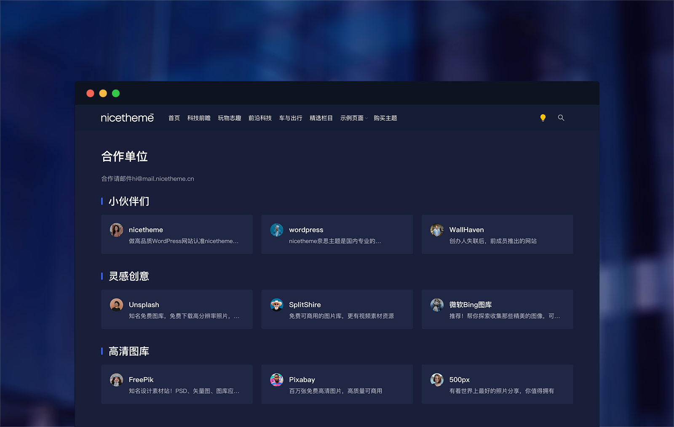Click the nicetheme logo
Screen dimensions: 674x427
coord(127,118)
